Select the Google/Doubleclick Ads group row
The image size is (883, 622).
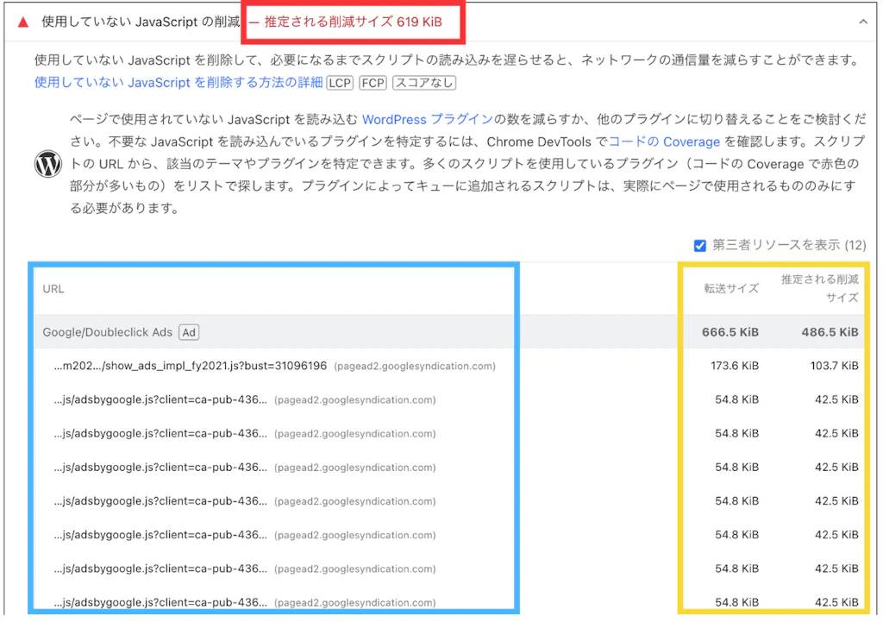pos(448,332)
